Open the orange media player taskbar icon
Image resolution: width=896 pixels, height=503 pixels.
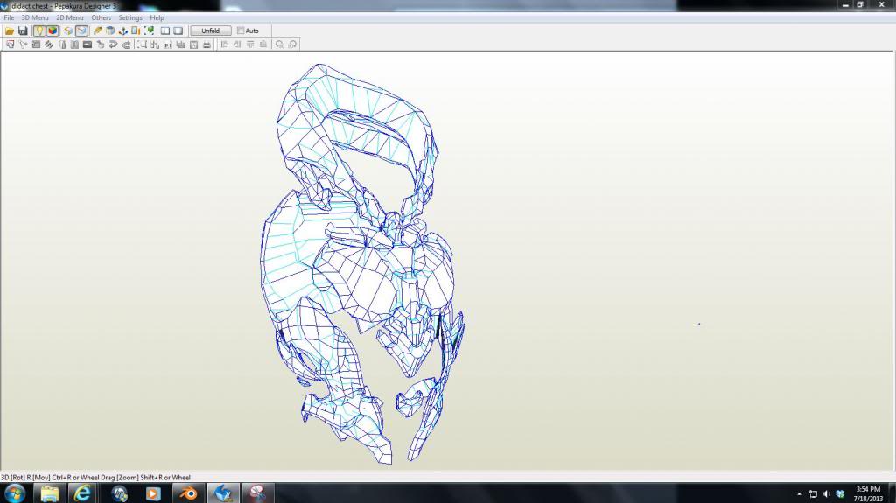coord(153,493)
